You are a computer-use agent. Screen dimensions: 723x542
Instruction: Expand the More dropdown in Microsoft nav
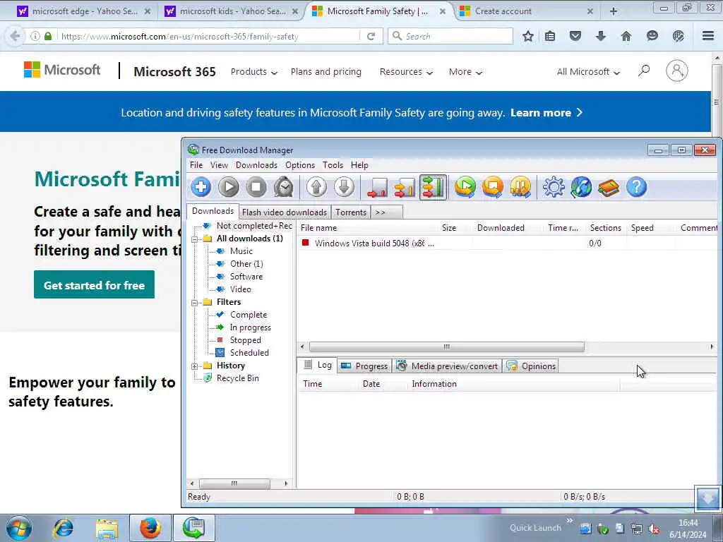click(465, 72)
